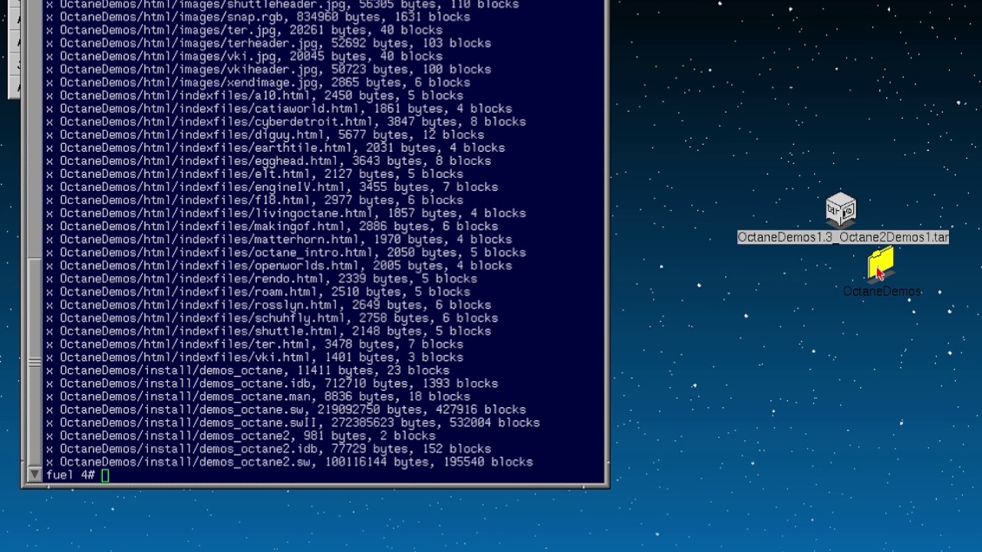Click the 'demos_octane.sw, 219092750 bytes' line
Image resolution: width=982 pixels, height=552 pixels.
coord(285,410)
